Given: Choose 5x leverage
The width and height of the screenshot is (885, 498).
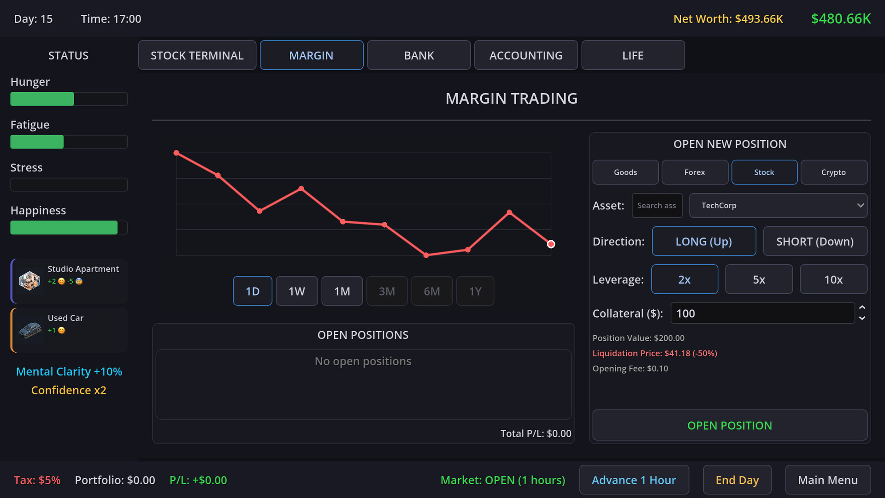Looking at the screenshot, I should point(759,279).
